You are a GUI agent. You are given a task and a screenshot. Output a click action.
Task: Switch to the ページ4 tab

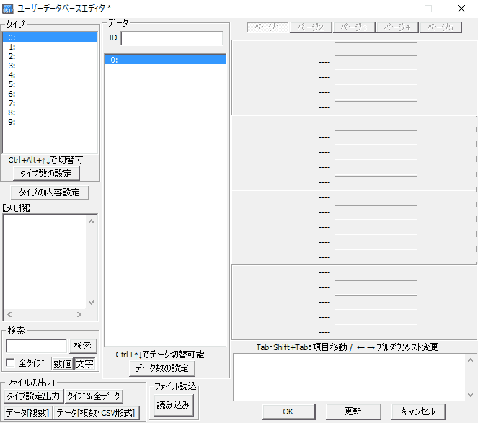(x=397, y=27)
